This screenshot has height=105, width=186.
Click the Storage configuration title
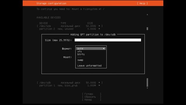51,3
